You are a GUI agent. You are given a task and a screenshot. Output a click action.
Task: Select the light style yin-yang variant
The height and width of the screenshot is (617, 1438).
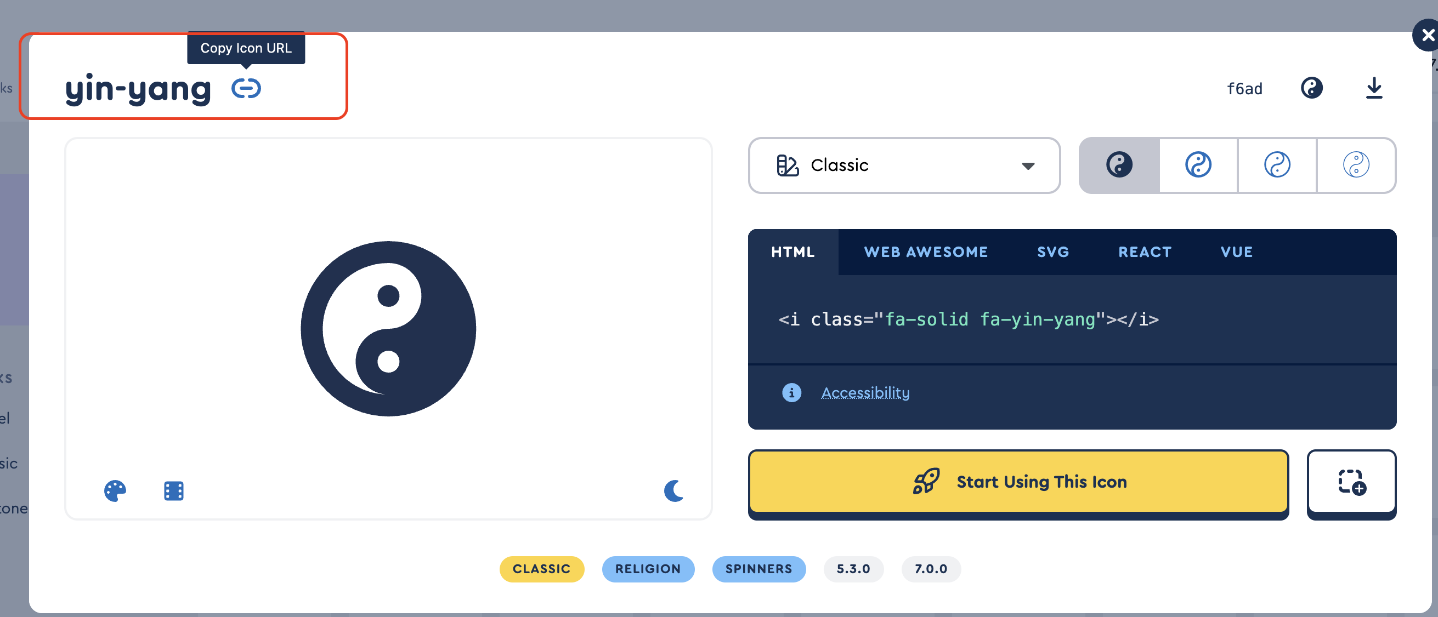(1277, 165)
